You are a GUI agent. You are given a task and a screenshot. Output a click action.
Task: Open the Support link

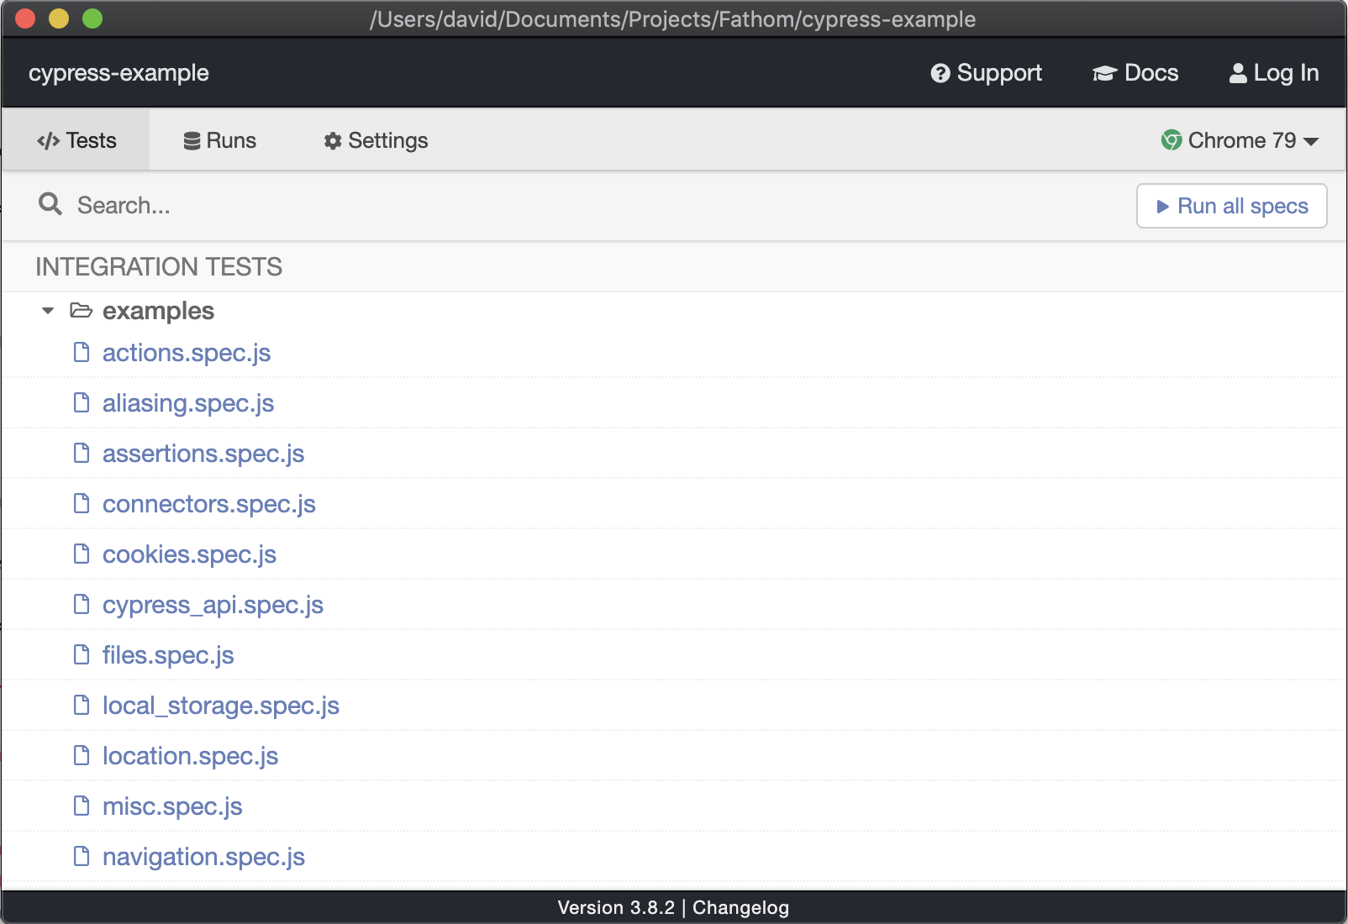(x=987, y=73)
